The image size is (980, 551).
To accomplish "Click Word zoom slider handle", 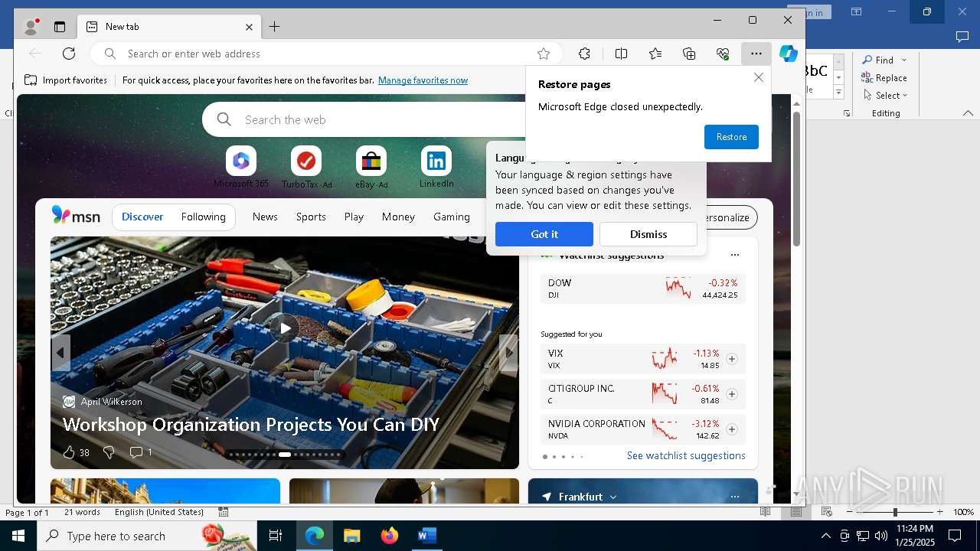I will 895,512.
